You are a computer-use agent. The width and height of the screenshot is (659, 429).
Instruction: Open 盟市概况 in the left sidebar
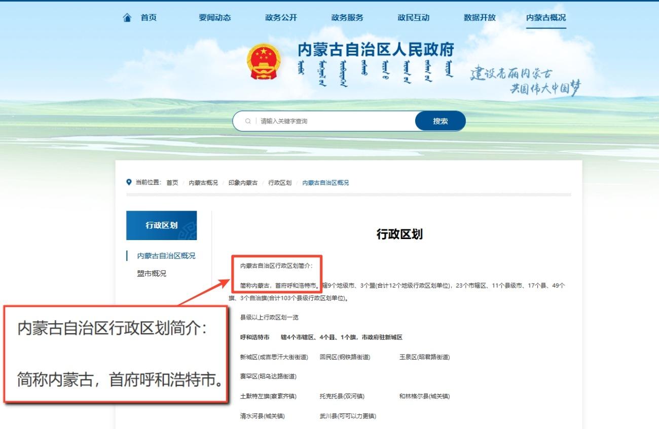click(x=152, y=274)
